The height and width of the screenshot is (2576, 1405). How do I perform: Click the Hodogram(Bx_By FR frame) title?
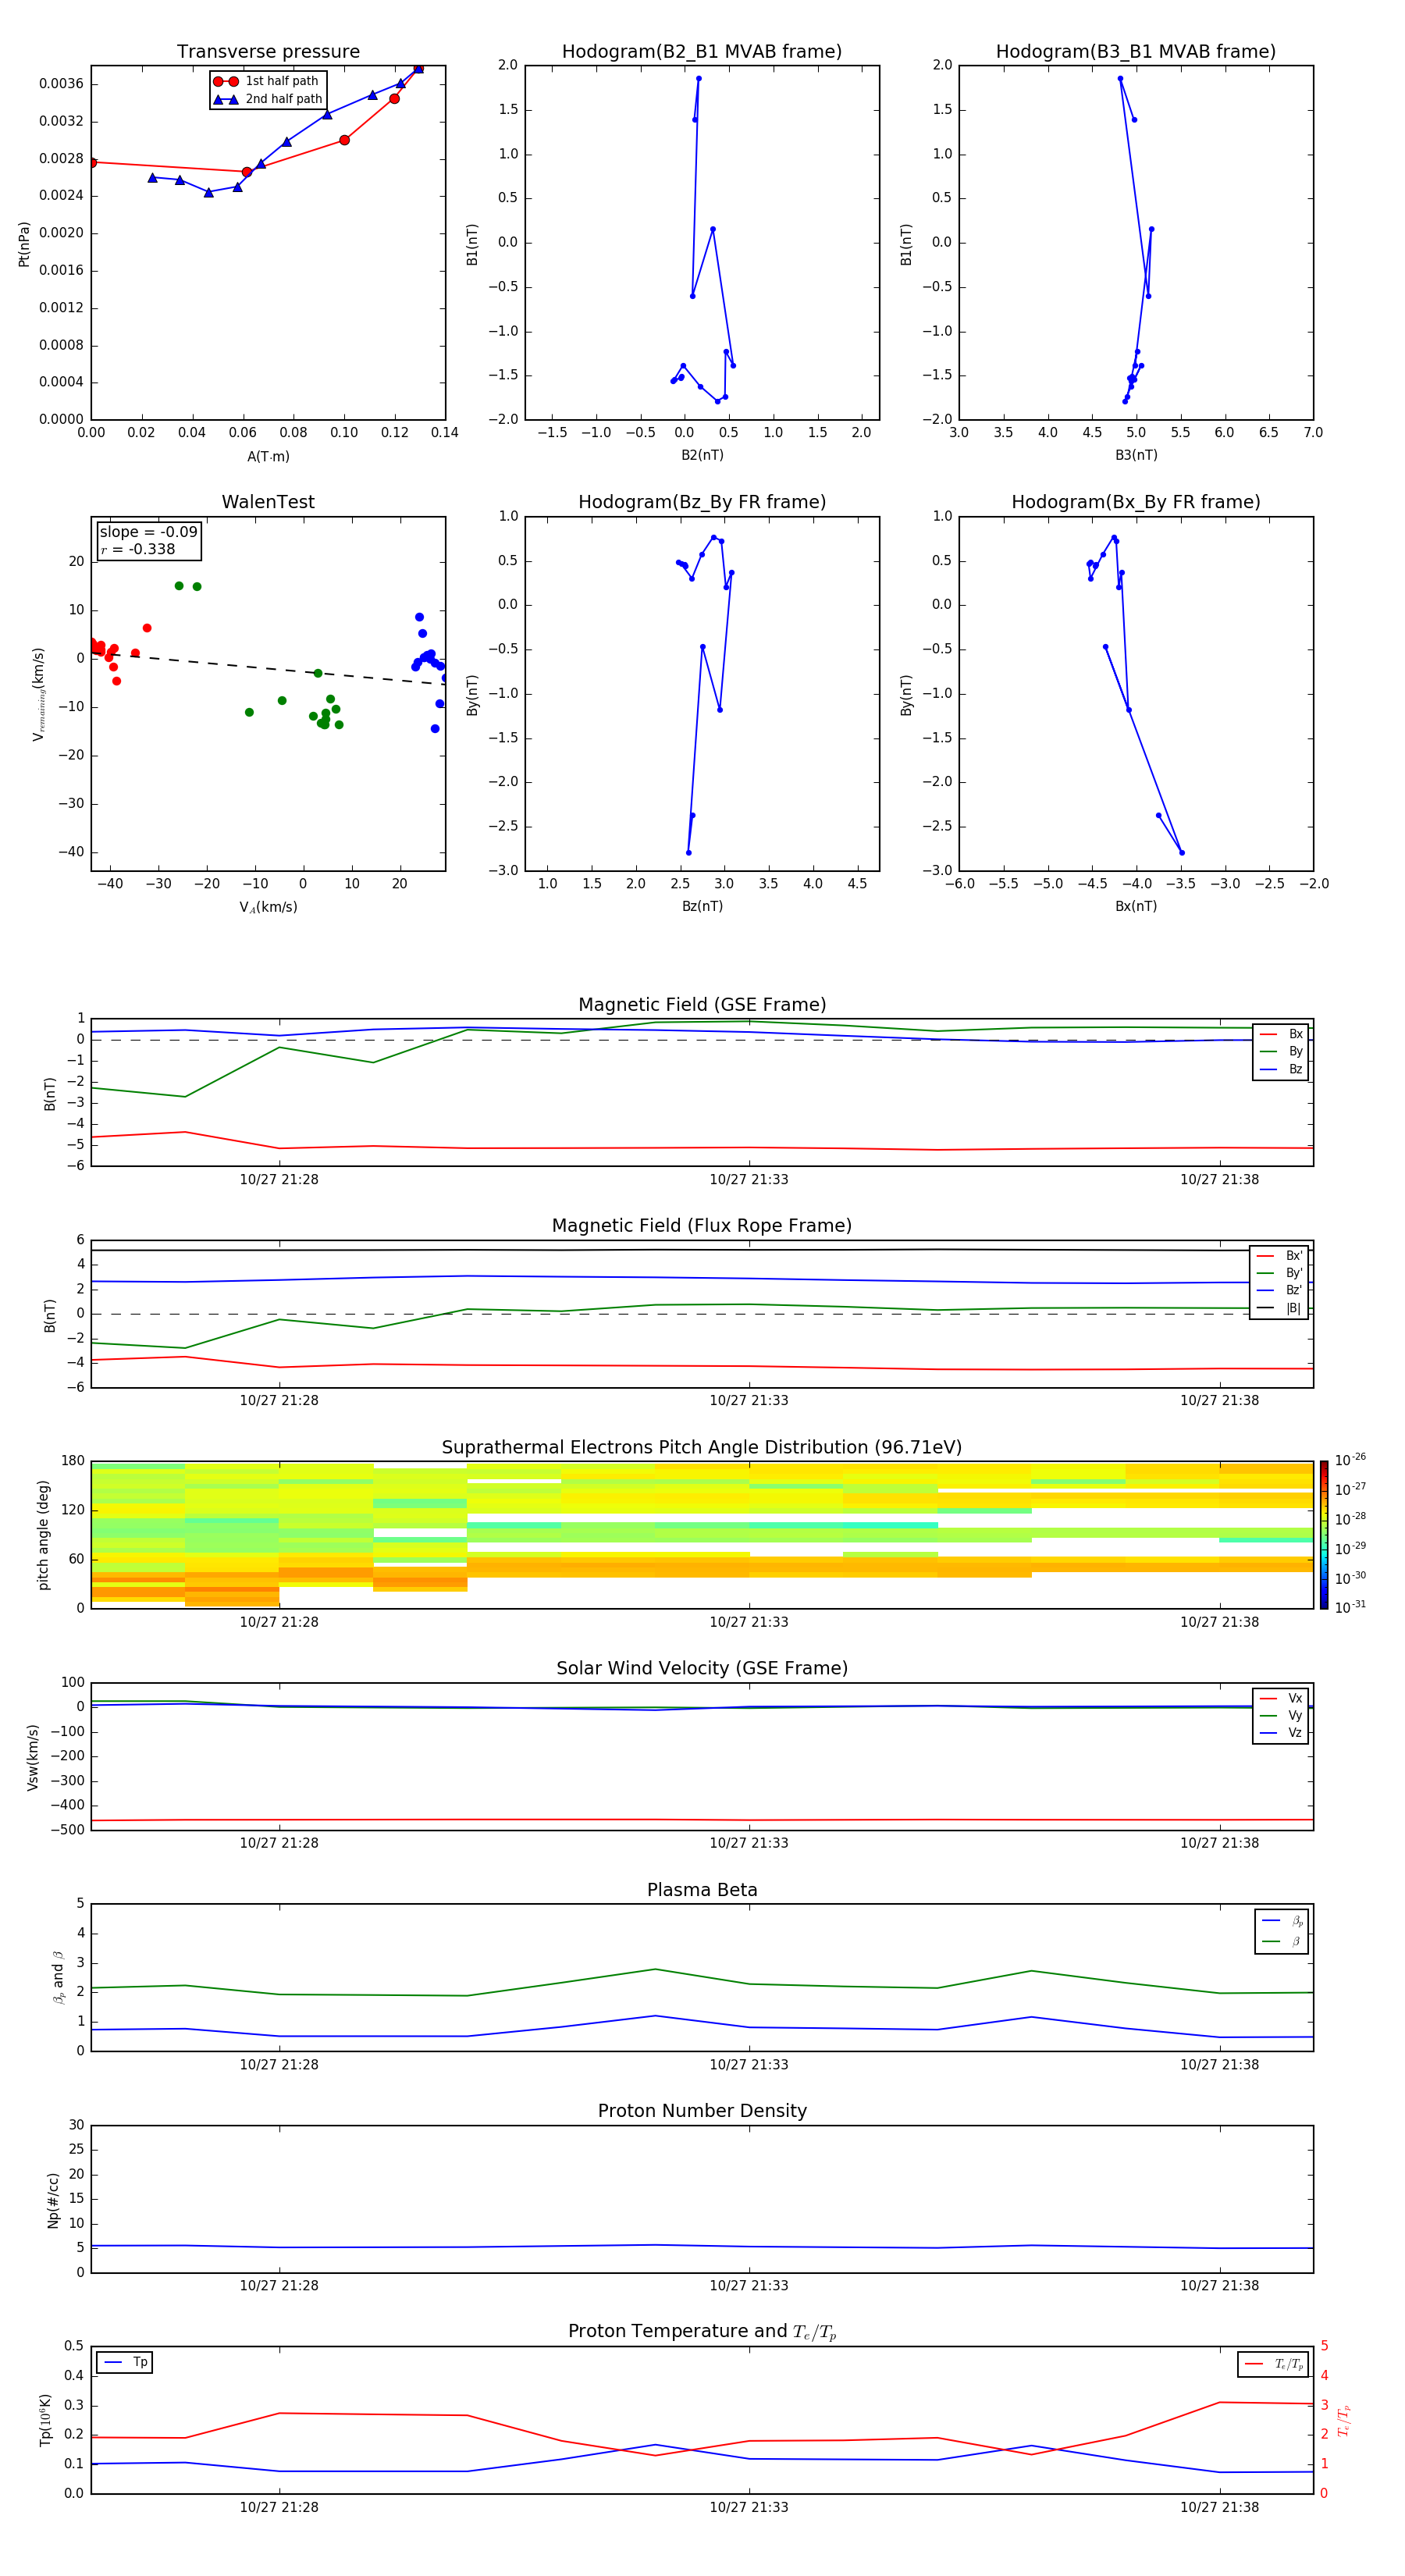point(1136,502)
